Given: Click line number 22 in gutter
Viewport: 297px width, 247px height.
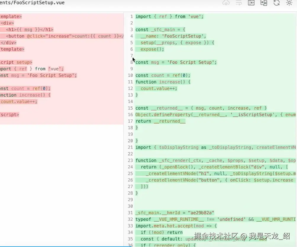Looking at the screenshot, I should [x=130, y=154].
